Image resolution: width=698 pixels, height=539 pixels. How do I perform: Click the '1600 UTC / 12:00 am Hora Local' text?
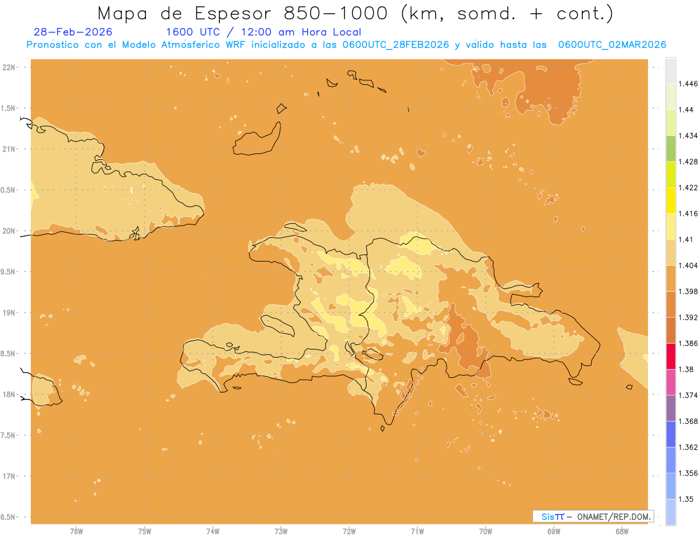(x=263, y=33)
